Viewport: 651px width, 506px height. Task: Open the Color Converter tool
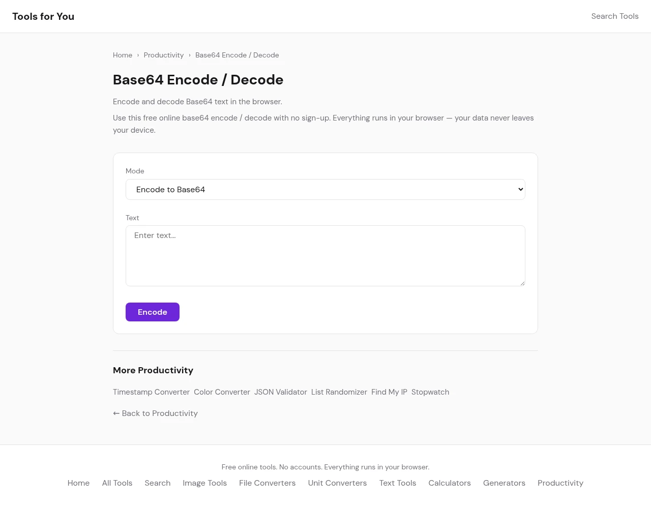click(x=222, y=392)
